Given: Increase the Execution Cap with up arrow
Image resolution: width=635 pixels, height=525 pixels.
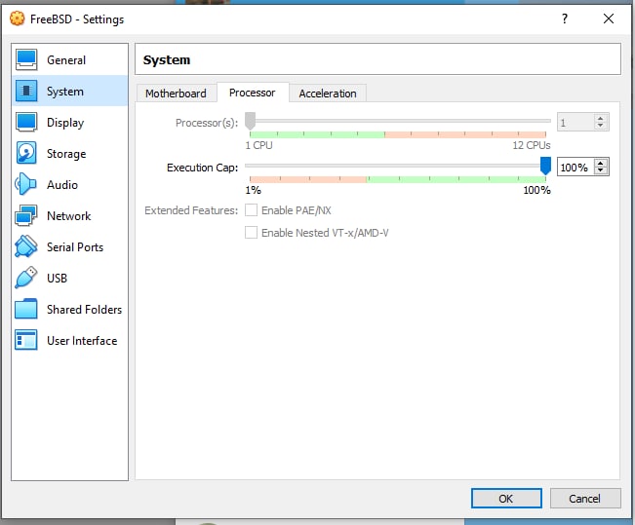Looking at the screenshot, I should (601, 163).
